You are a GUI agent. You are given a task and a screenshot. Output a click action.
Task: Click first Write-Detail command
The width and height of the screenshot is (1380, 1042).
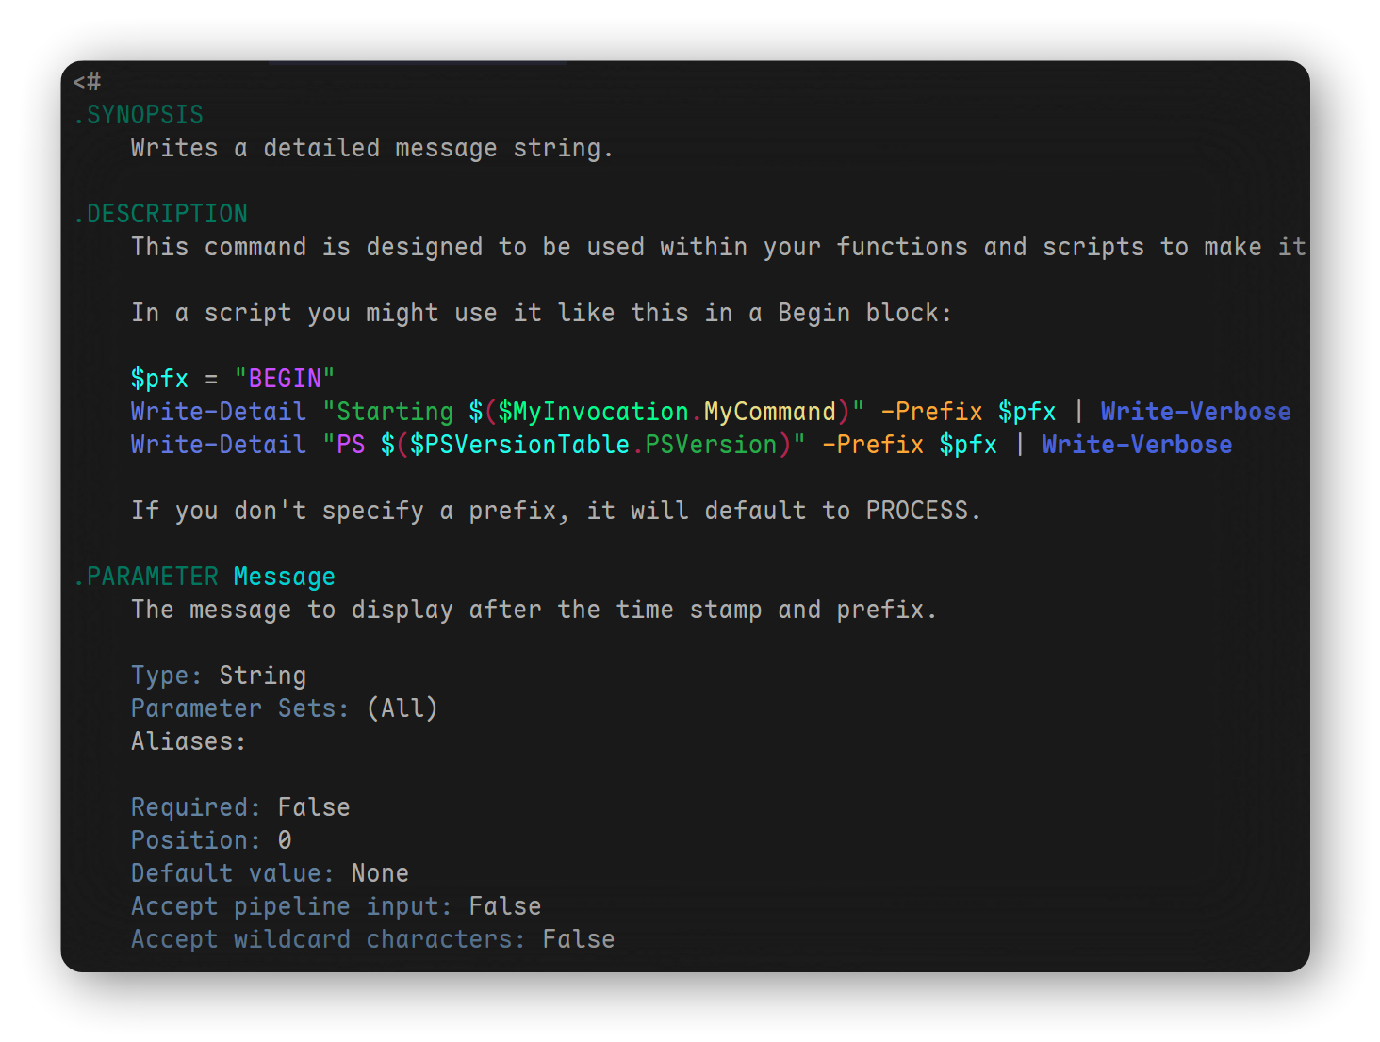pyautogui.click(x=219, y=412)
